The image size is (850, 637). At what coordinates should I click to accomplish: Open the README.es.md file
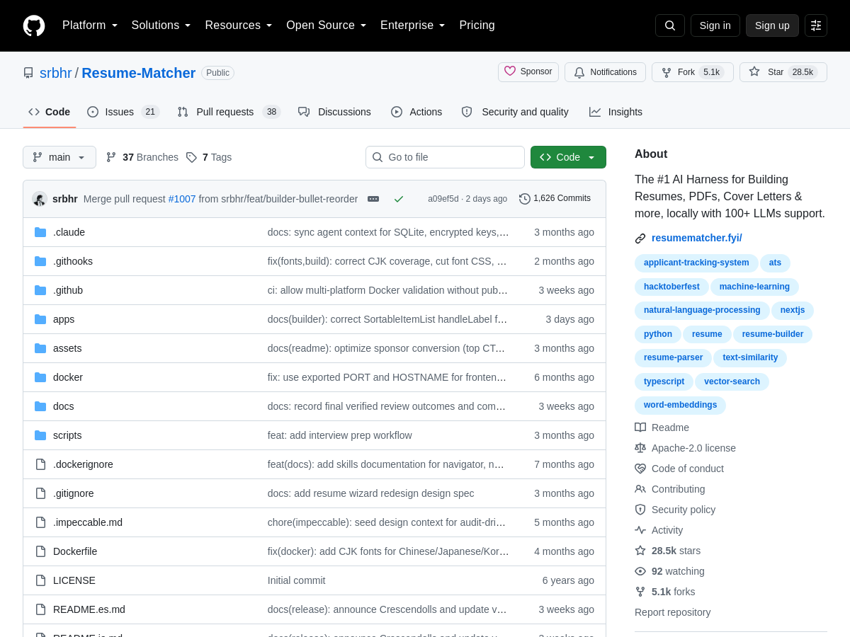pos(89,609)
